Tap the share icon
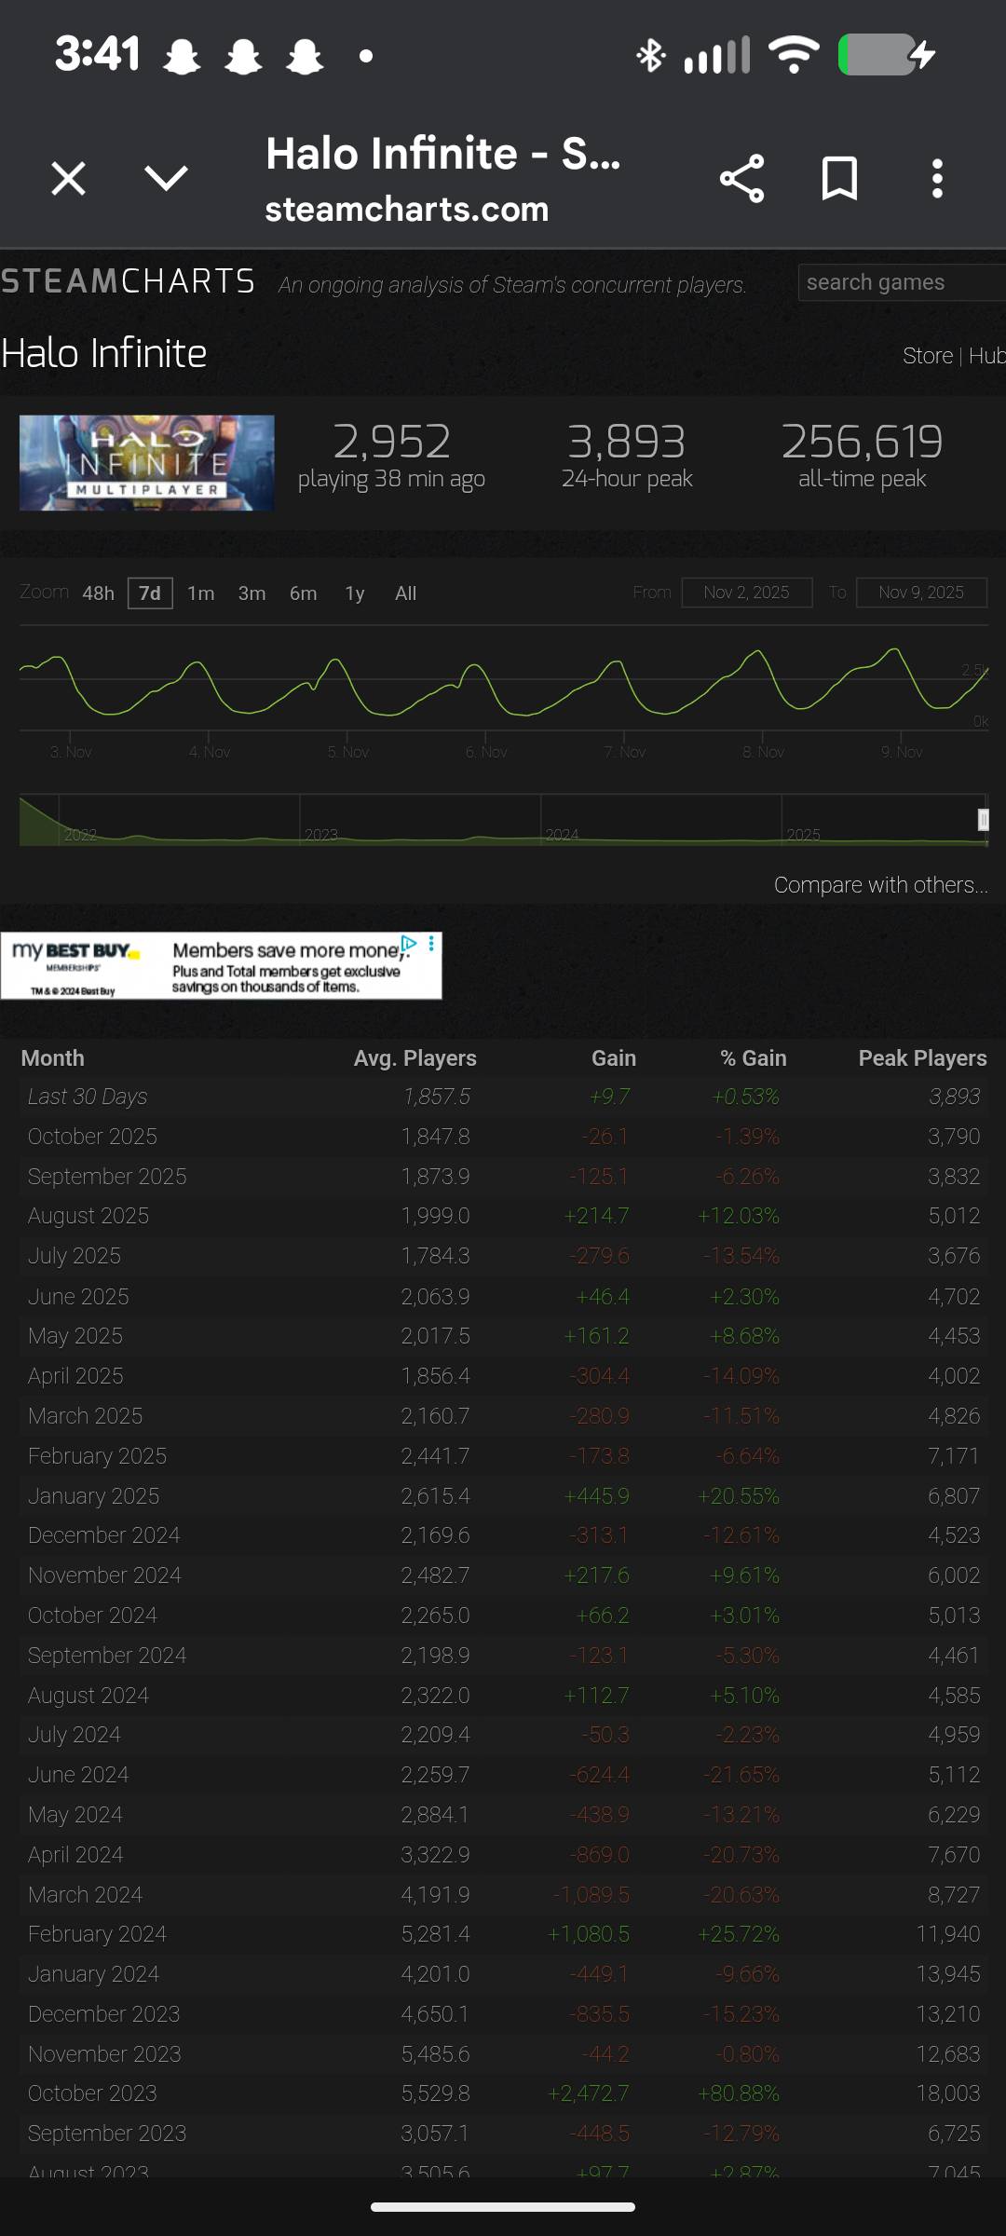 tap(741, 178)
